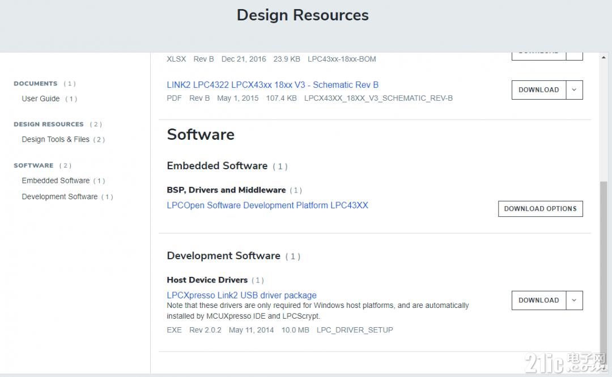Click the Development Software section heading
The width and height of the screenshot is (612, 377).
tap(224, 255)
